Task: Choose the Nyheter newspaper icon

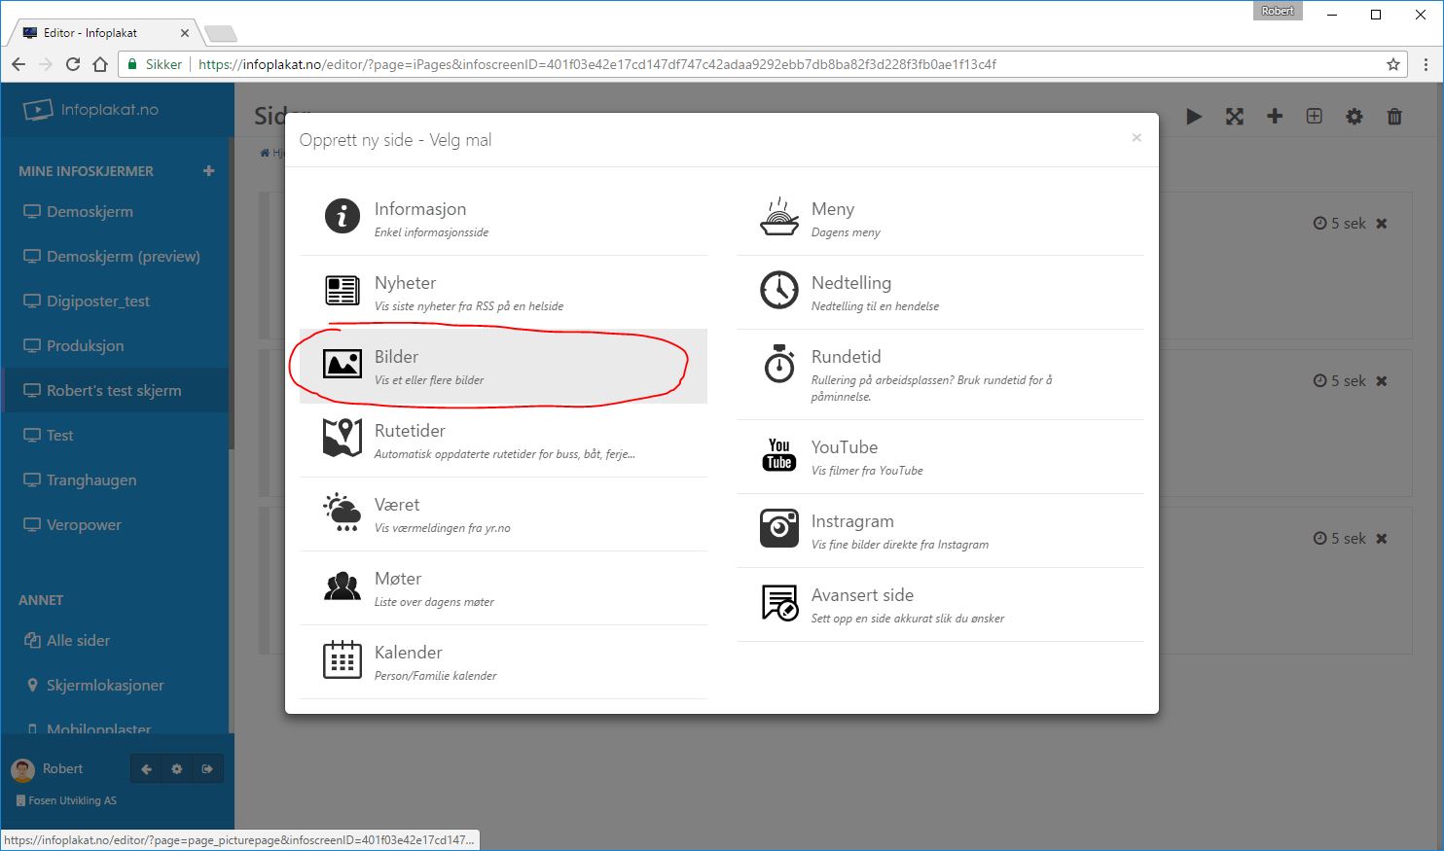Action: [x=342, y=290]
